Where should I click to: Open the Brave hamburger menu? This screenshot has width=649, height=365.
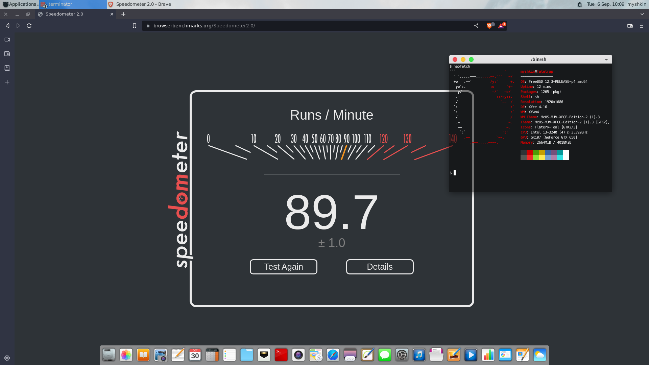[x=642, y=26]
